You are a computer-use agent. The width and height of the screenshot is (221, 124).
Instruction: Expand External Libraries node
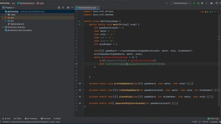pos(3,27)
